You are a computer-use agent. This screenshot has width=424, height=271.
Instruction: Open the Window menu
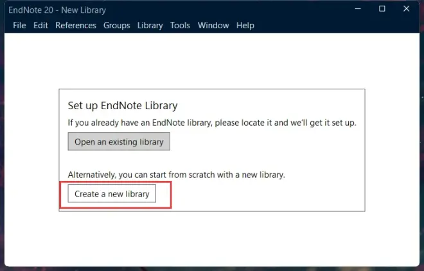pyautogui.click(x=213, y=26)
